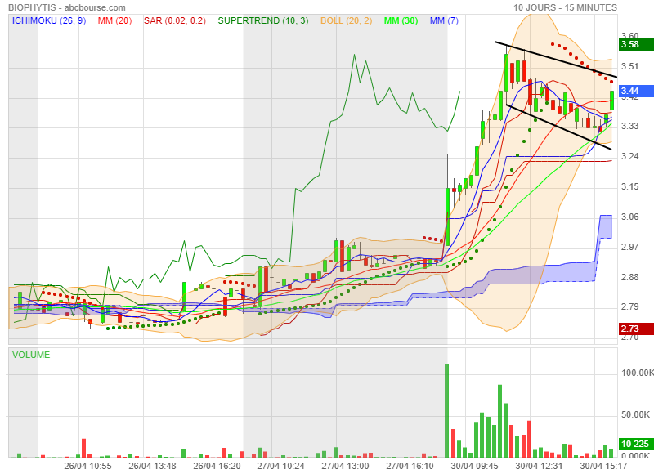Click the 2.79 price axis label
This screenshot has width=654, height=474.
629,306
